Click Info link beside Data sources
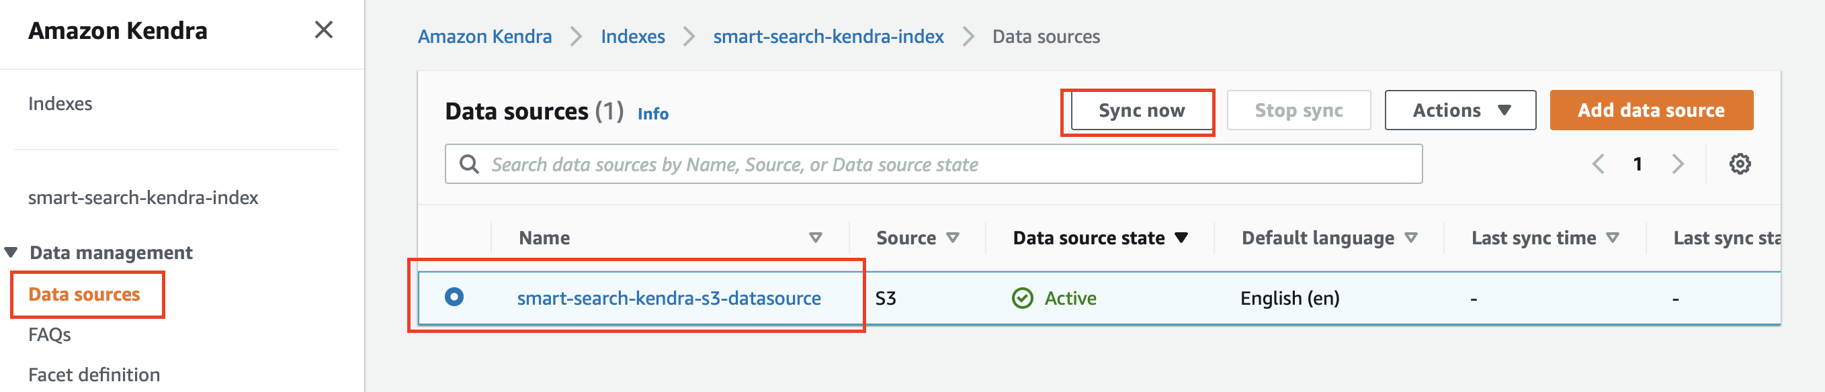The image size is (1825, 392). 652,114
